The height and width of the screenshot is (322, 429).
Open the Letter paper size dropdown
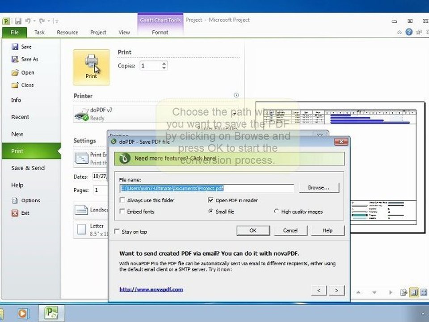[x=91, y=229]
